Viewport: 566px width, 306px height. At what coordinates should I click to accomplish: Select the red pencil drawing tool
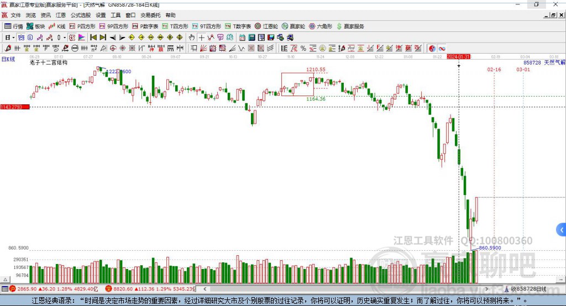coord(8,49)
